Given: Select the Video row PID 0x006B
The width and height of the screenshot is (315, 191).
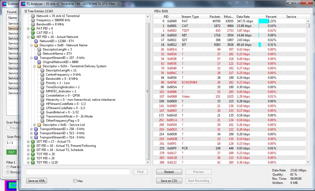Looking at the screenshot, I should (229, 97).
